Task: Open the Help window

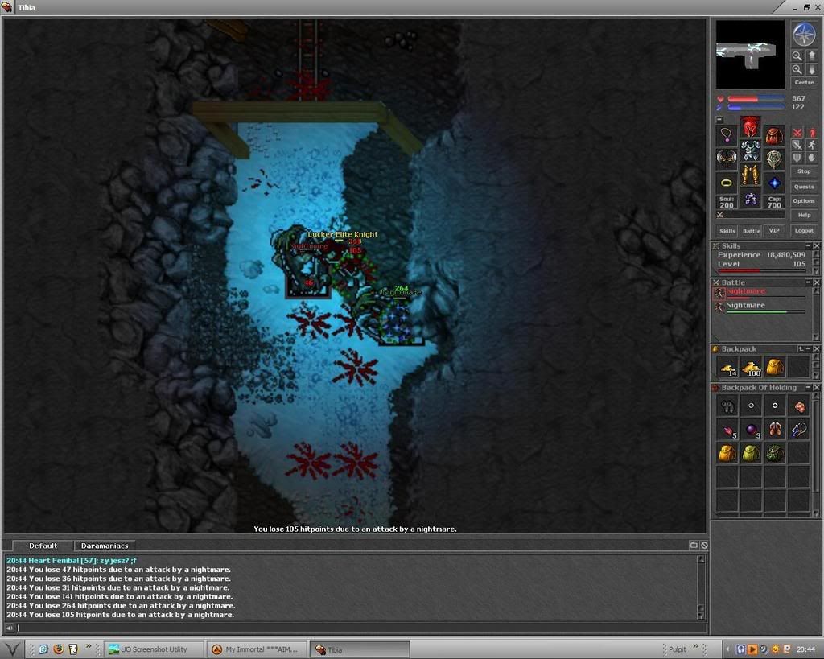Action: point(804,215)
